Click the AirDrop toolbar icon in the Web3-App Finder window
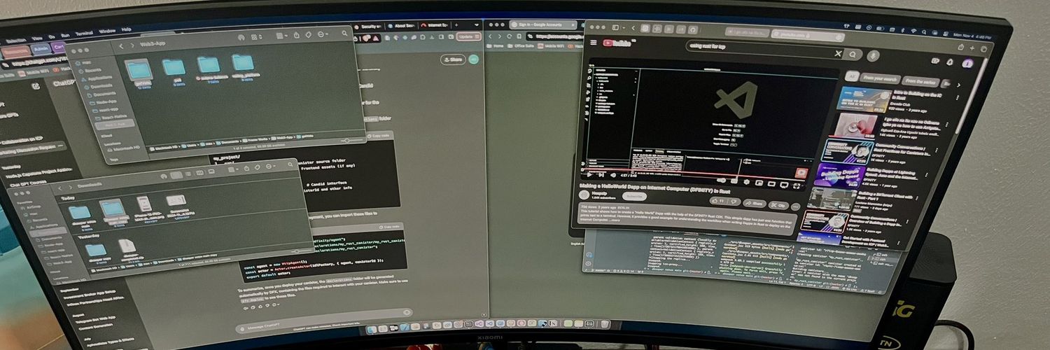Viewport: 1050px width, 350px height. pos(241,37)
